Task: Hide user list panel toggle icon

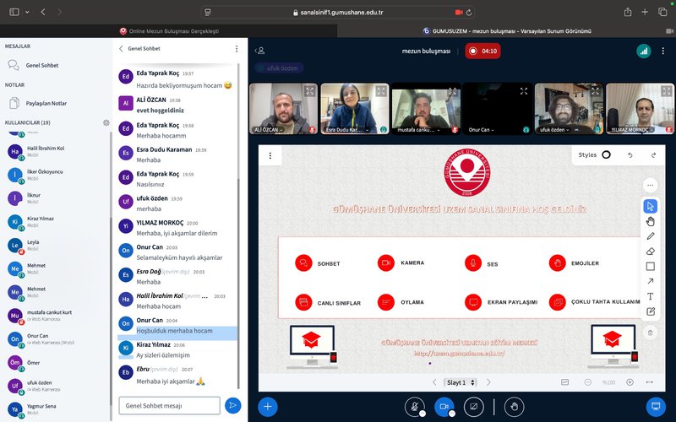Action: [x=259, y=51]
